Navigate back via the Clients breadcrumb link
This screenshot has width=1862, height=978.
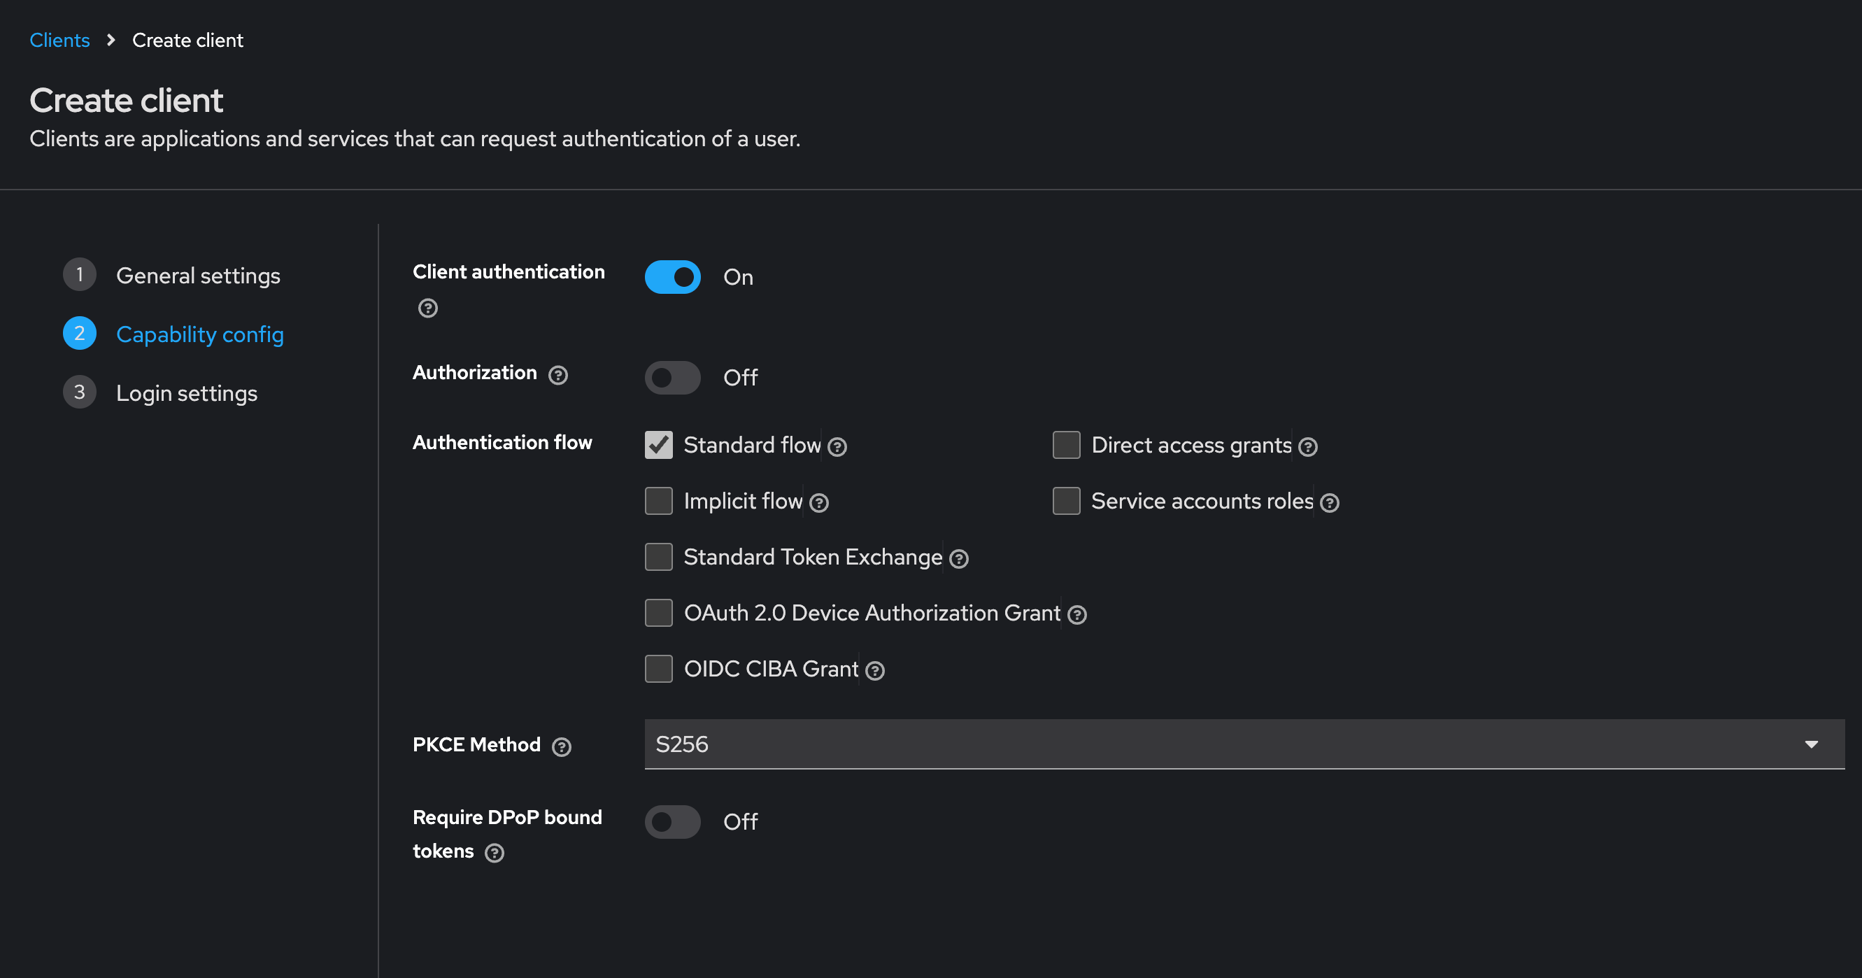59,40
